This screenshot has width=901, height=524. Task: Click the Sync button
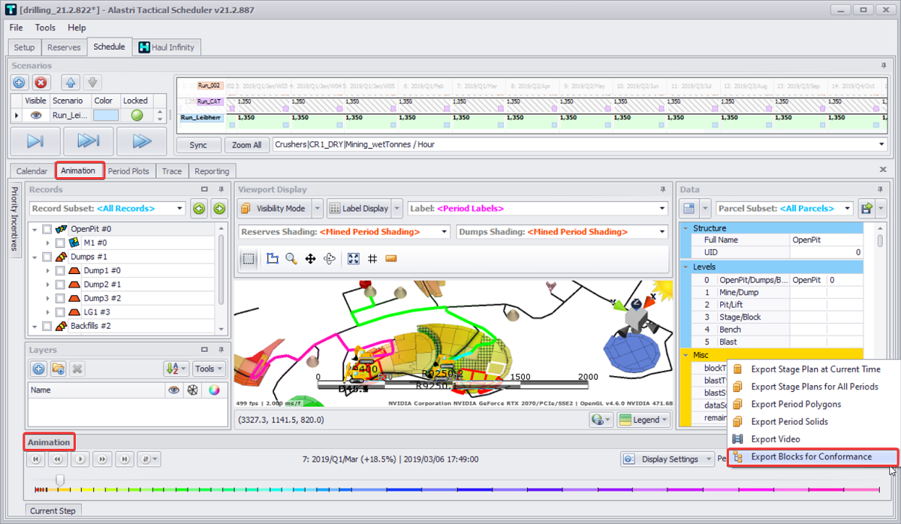pyautogui.click(x=198, y=145)
